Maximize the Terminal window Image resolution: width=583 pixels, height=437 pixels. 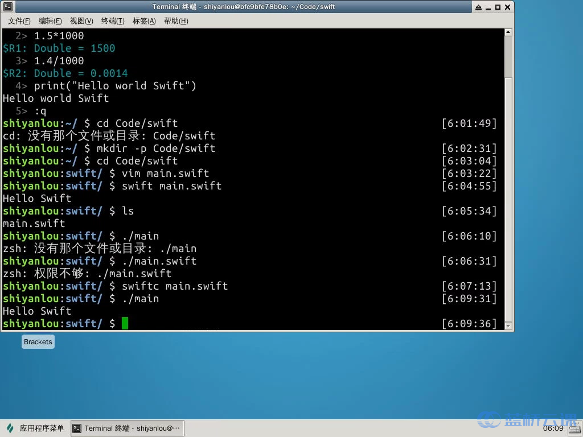(497, 7)
